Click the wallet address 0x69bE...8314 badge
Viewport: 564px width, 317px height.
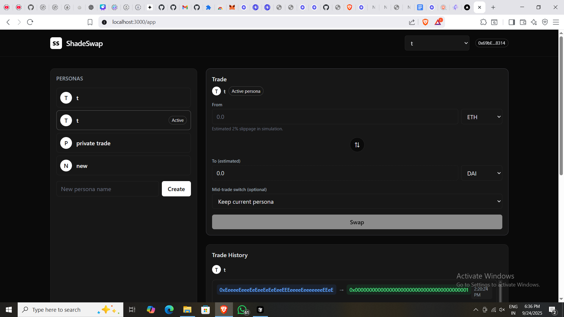click(491, 43)
